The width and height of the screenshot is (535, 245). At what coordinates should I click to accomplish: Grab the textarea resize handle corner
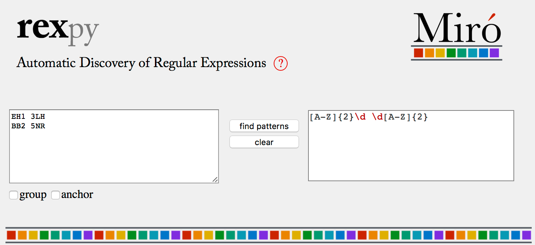pos(215,179)
